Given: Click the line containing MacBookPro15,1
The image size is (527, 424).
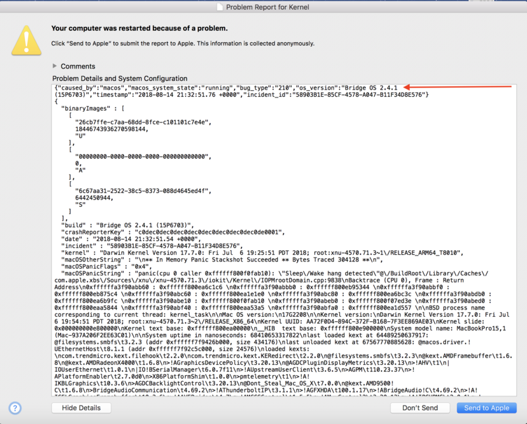Looking at the screenshot, I should (280, 329).
